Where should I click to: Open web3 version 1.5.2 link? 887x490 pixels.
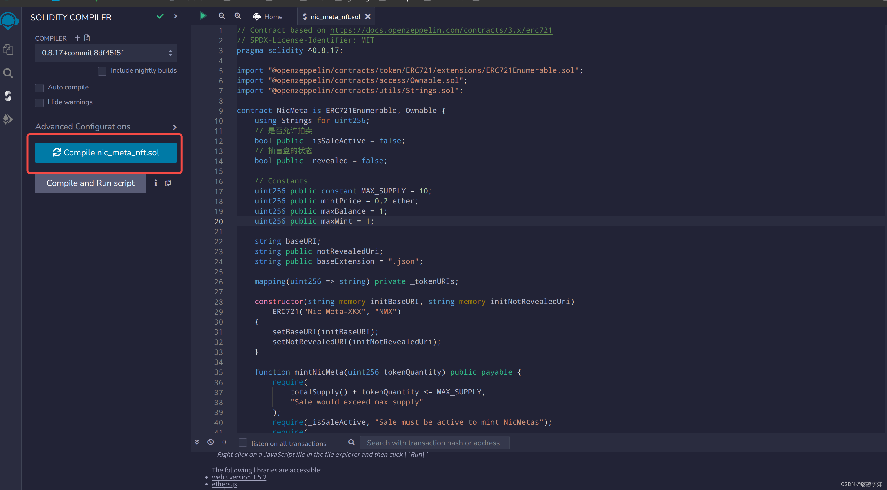click(239, 477)
